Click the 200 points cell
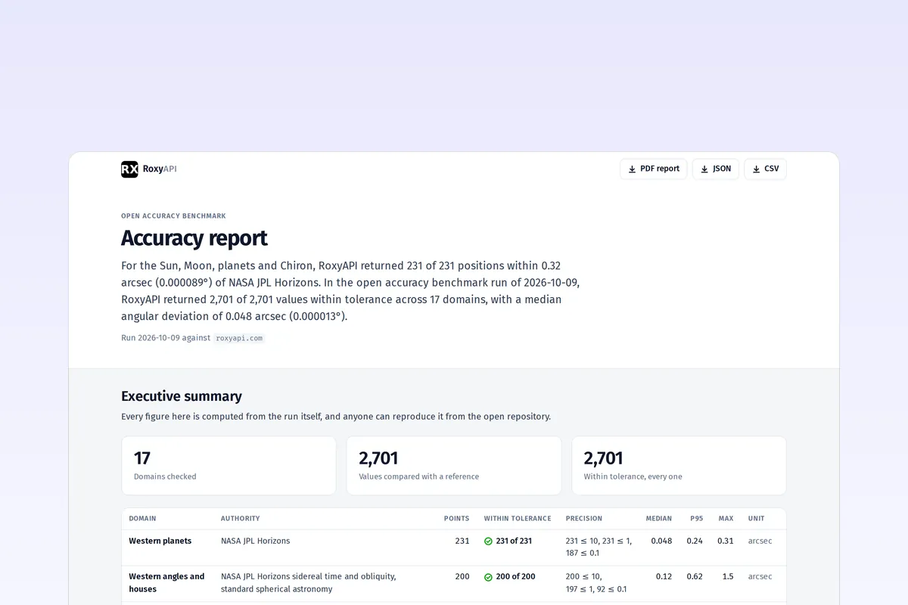This screenshot has width=908, height=605. point(462,577)
